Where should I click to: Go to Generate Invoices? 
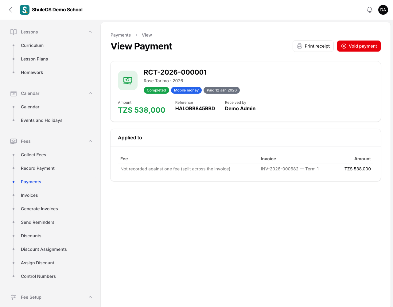point(39,209)
